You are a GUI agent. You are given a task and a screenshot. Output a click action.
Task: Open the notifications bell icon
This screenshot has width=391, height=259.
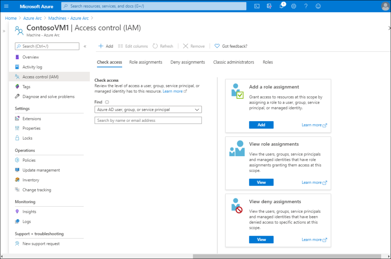point(282,6)
